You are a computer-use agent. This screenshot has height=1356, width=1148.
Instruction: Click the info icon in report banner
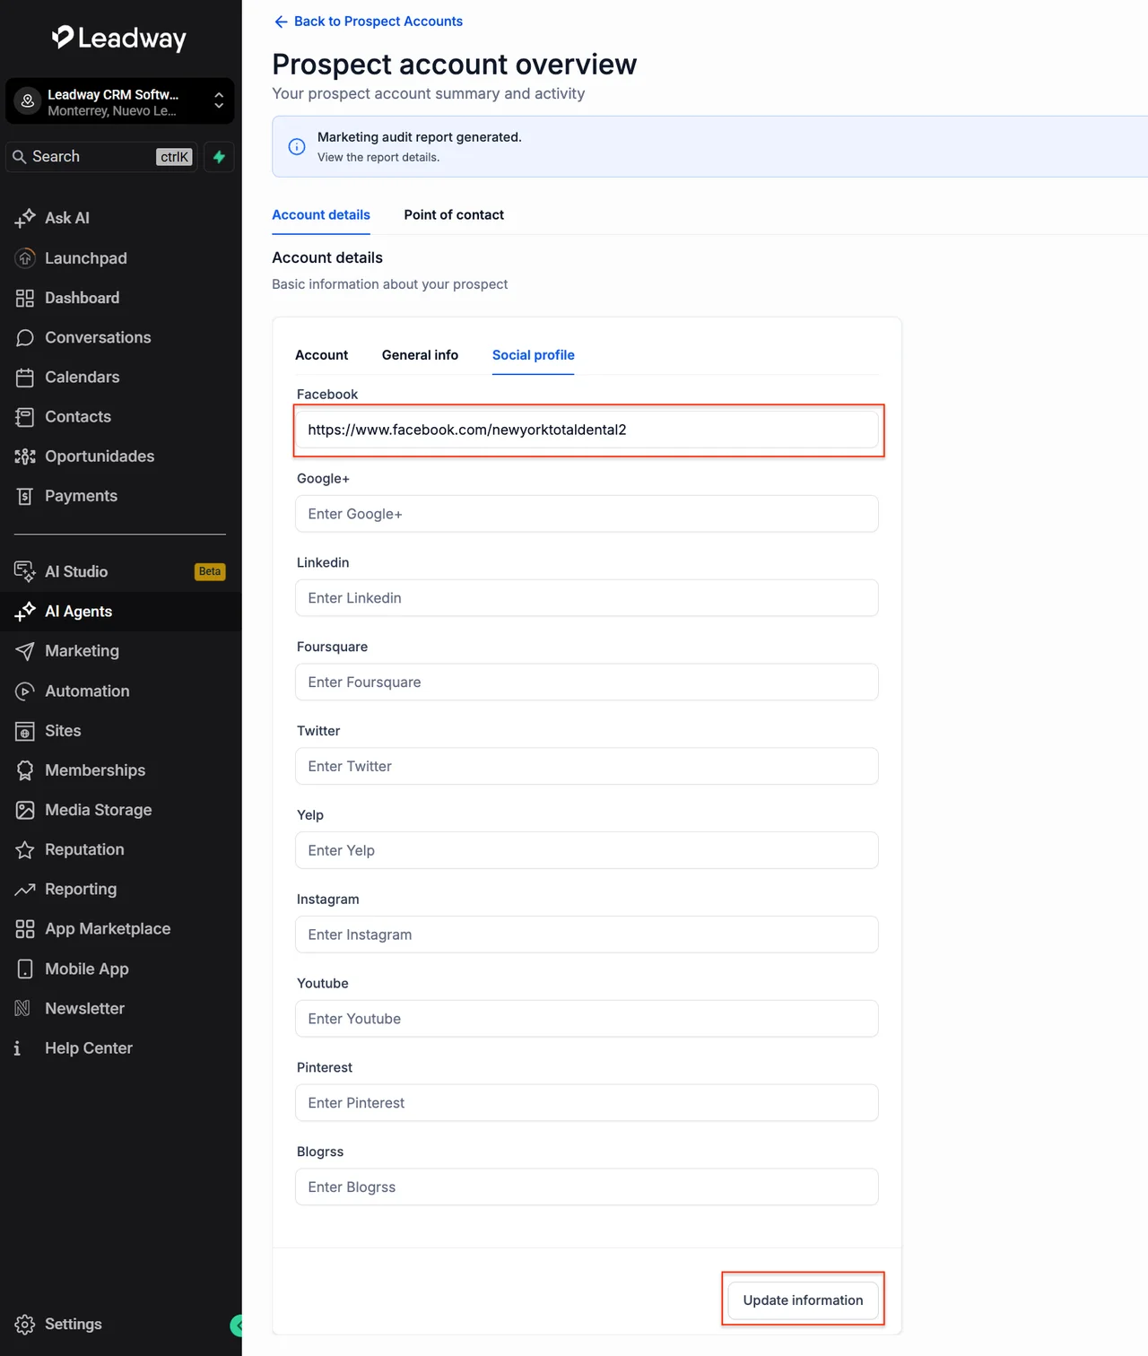click(x=297, y=146)
